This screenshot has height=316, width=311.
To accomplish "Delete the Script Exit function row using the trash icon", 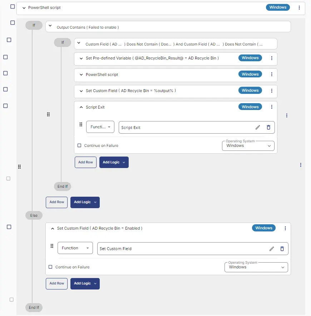I will click(268, 127).
